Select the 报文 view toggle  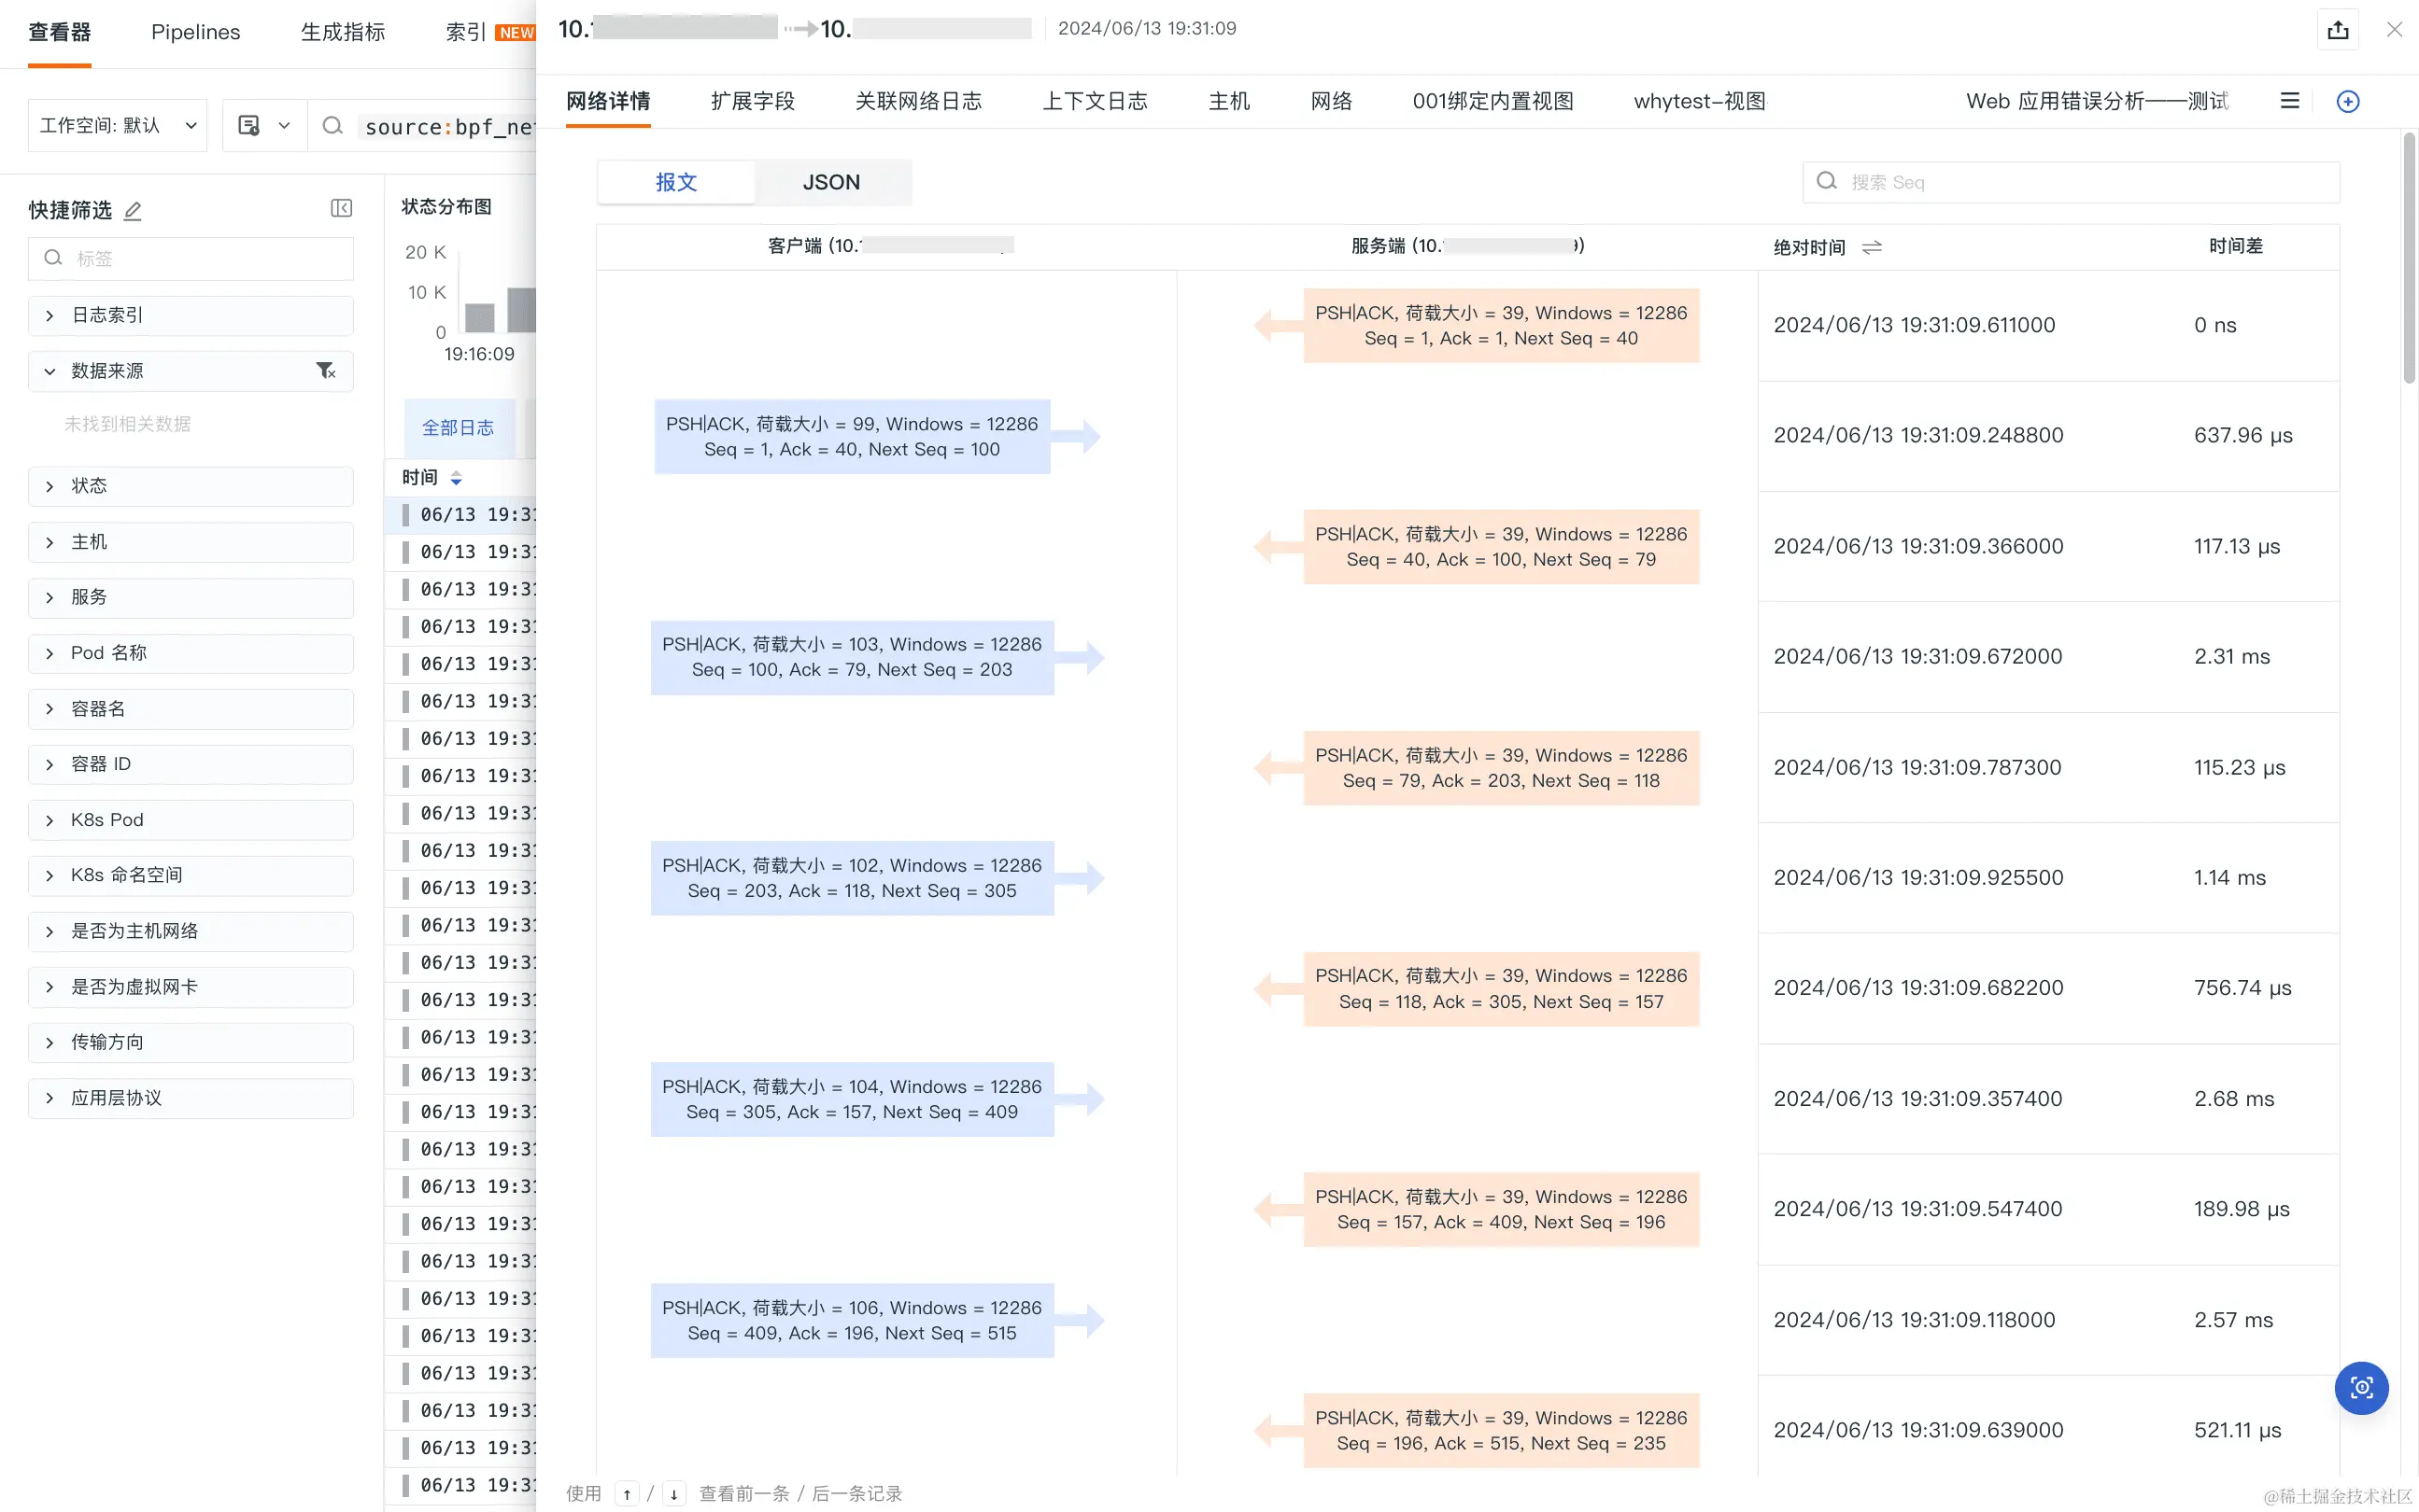coord(676,182)
